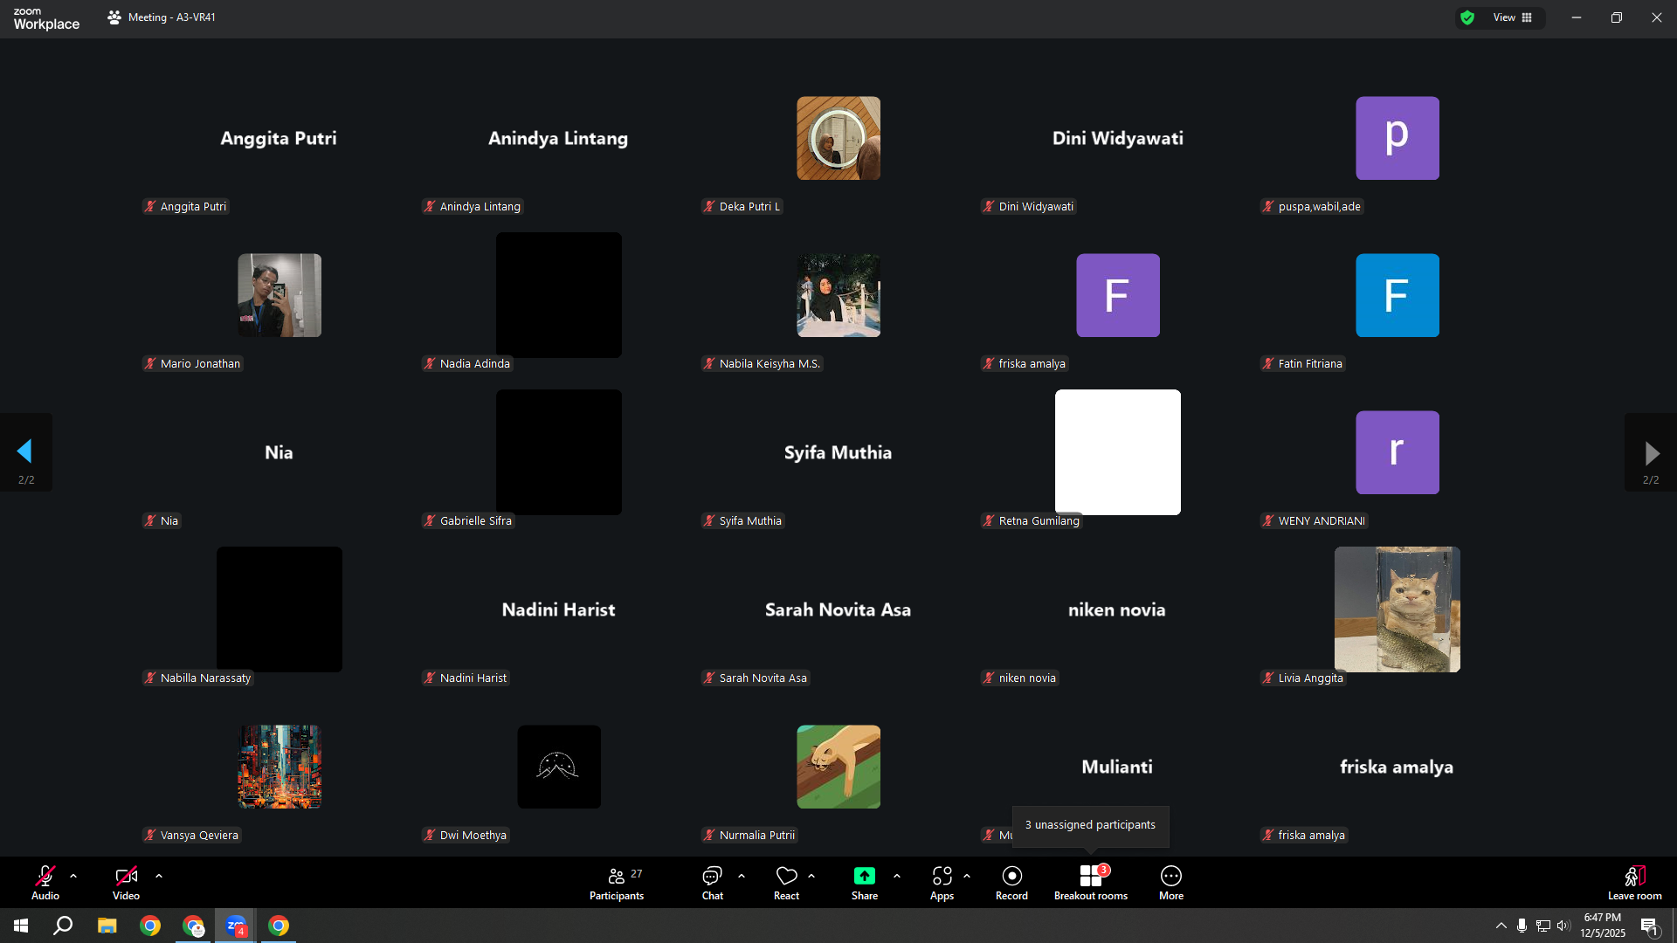Screen dimensions: 1677x943
Task: Open the Meeting A3-VR41 info title
Action: point(162,17)
